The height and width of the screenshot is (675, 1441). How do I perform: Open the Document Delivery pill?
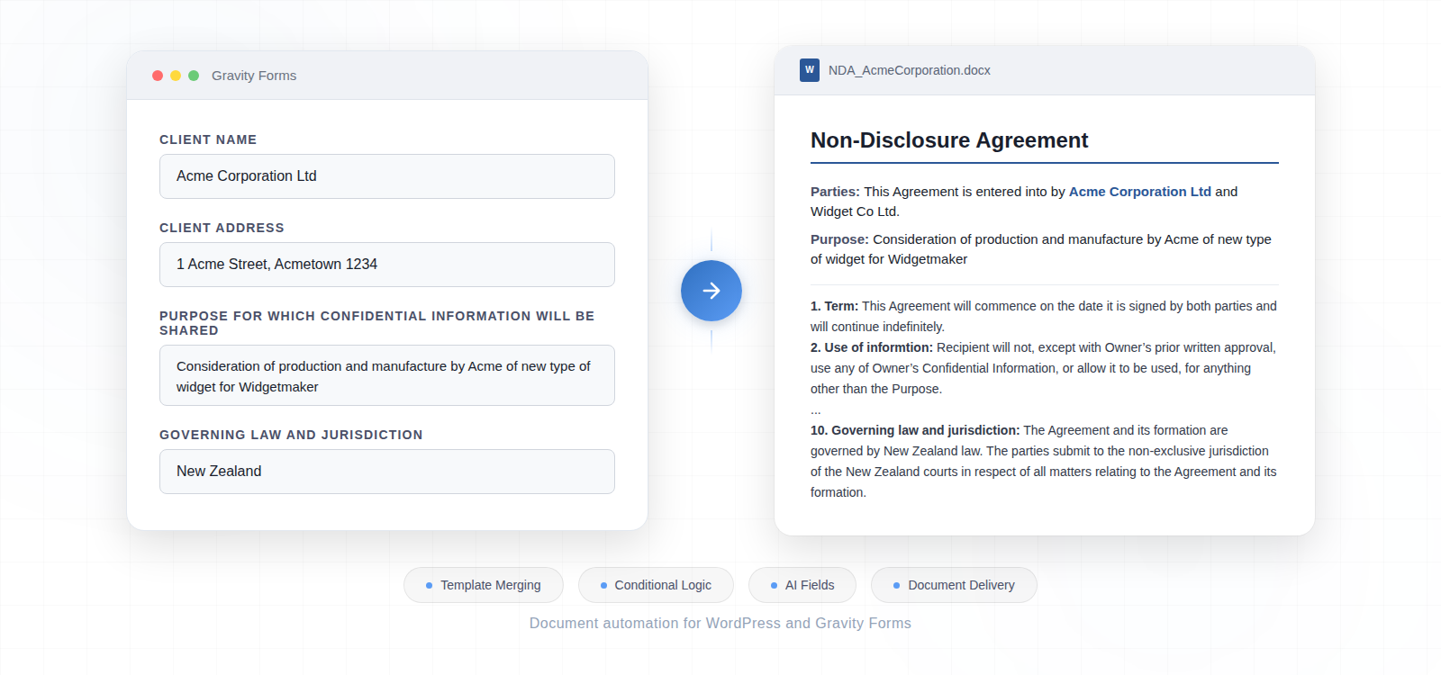pos(954,585)
